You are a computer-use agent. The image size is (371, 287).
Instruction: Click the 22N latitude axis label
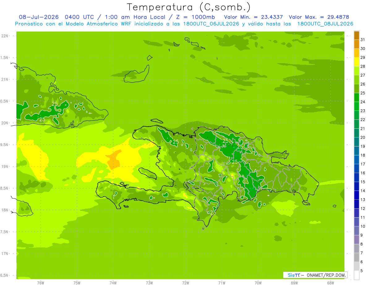5,36
